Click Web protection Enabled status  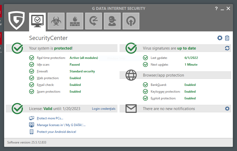click(x=75, y=78)
